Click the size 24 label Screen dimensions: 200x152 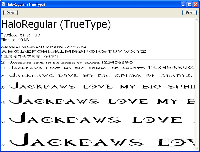3,76
